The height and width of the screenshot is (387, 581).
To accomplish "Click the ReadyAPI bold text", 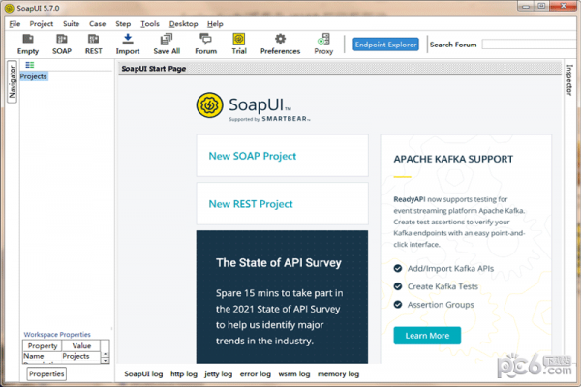I will [x=410, y=199].
